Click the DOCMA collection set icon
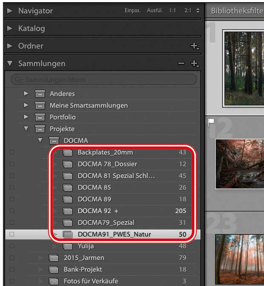The width and height of the screenshot is (264, 286). coord(54,141)
